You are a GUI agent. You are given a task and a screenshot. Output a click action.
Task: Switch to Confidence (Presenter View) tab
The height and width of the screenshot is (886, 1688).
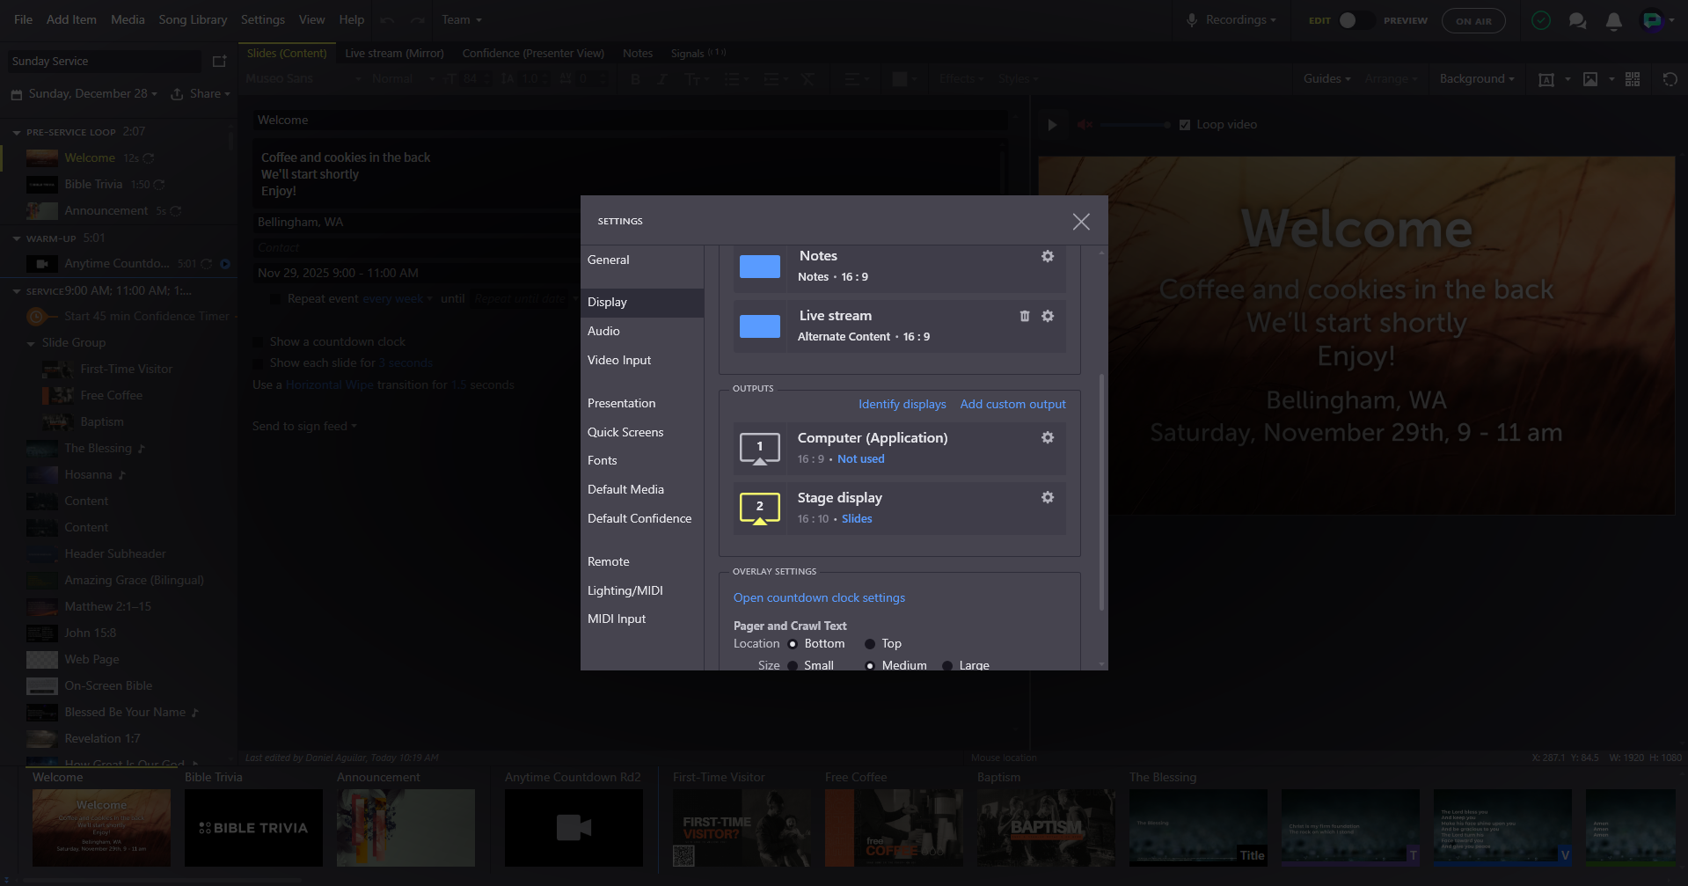[533, 53]
